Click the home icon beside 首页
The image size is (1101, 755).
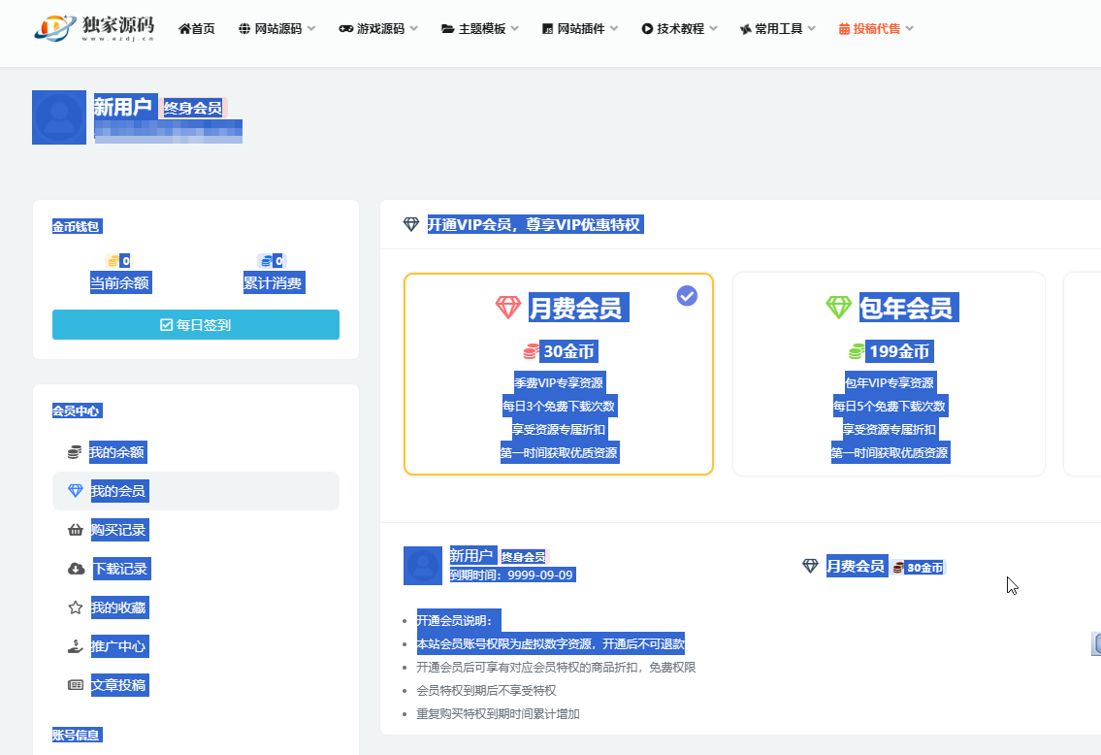click(x=184, y=29)
